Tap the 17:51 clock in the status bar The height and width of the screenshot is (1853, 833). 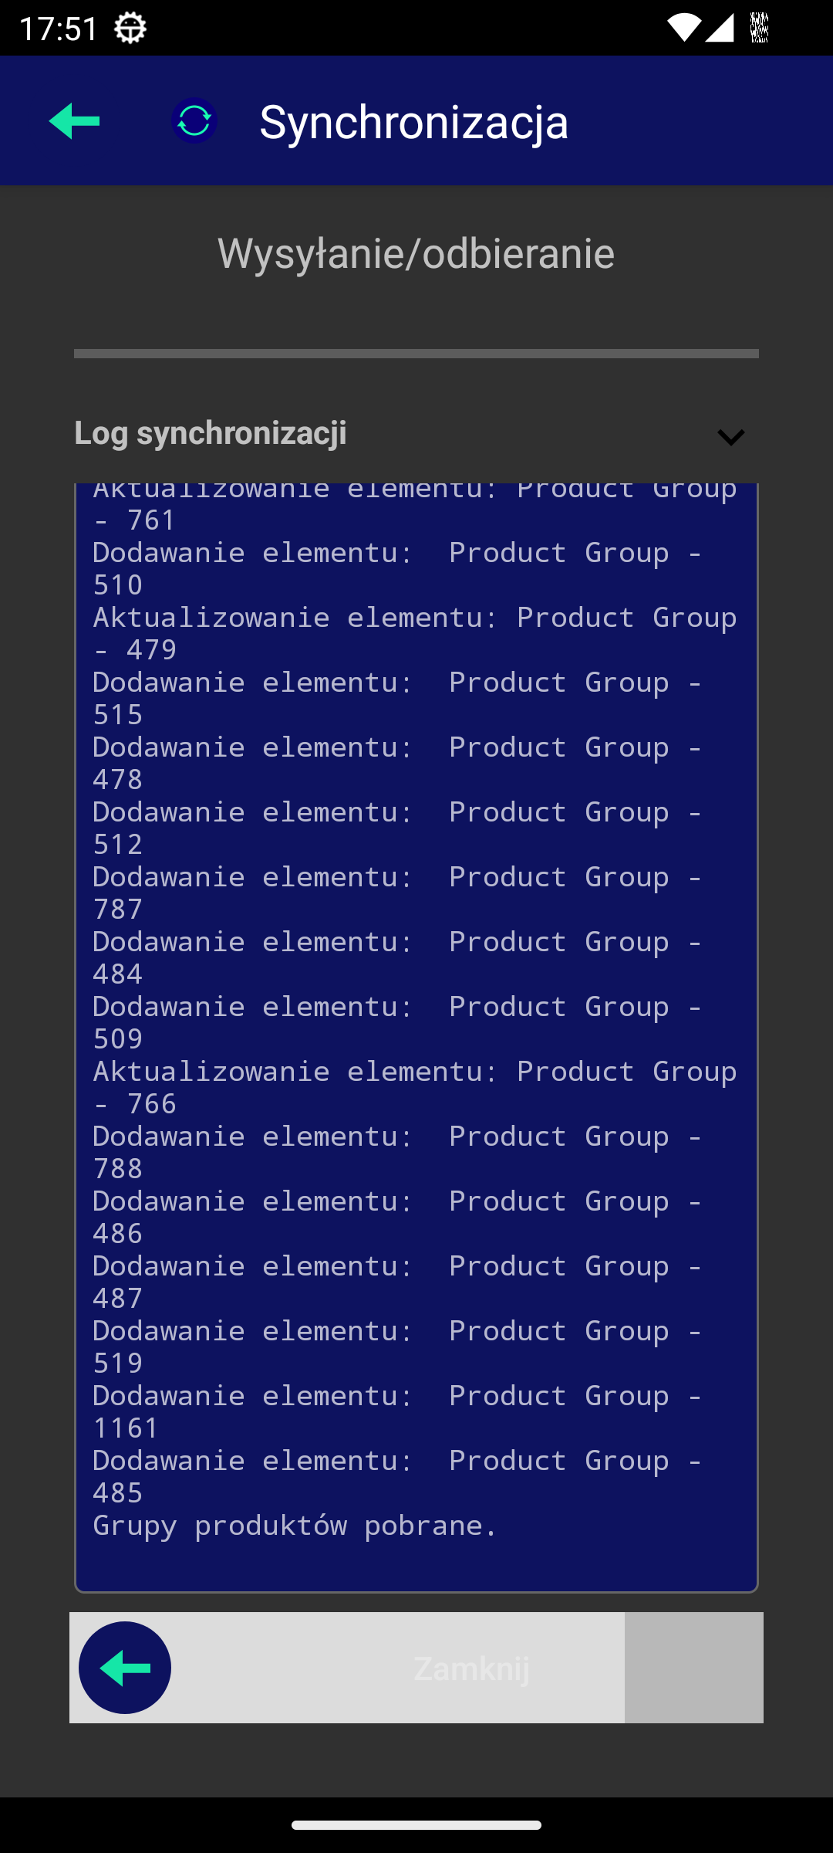(59, 29)
